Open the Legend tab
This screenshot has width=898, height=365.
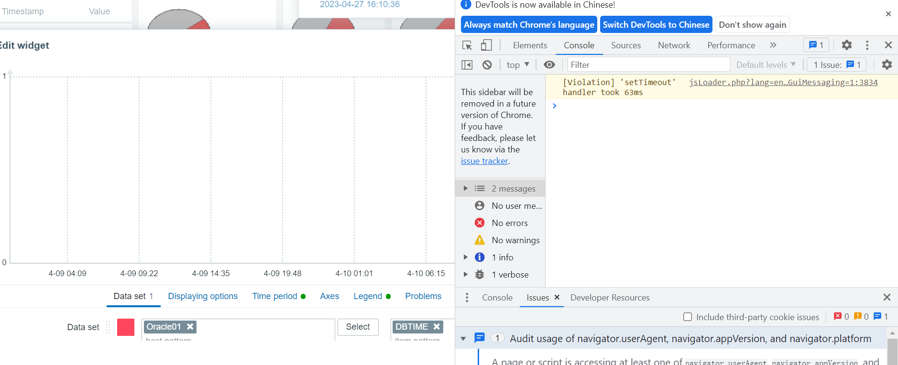(x=372, y=296)
